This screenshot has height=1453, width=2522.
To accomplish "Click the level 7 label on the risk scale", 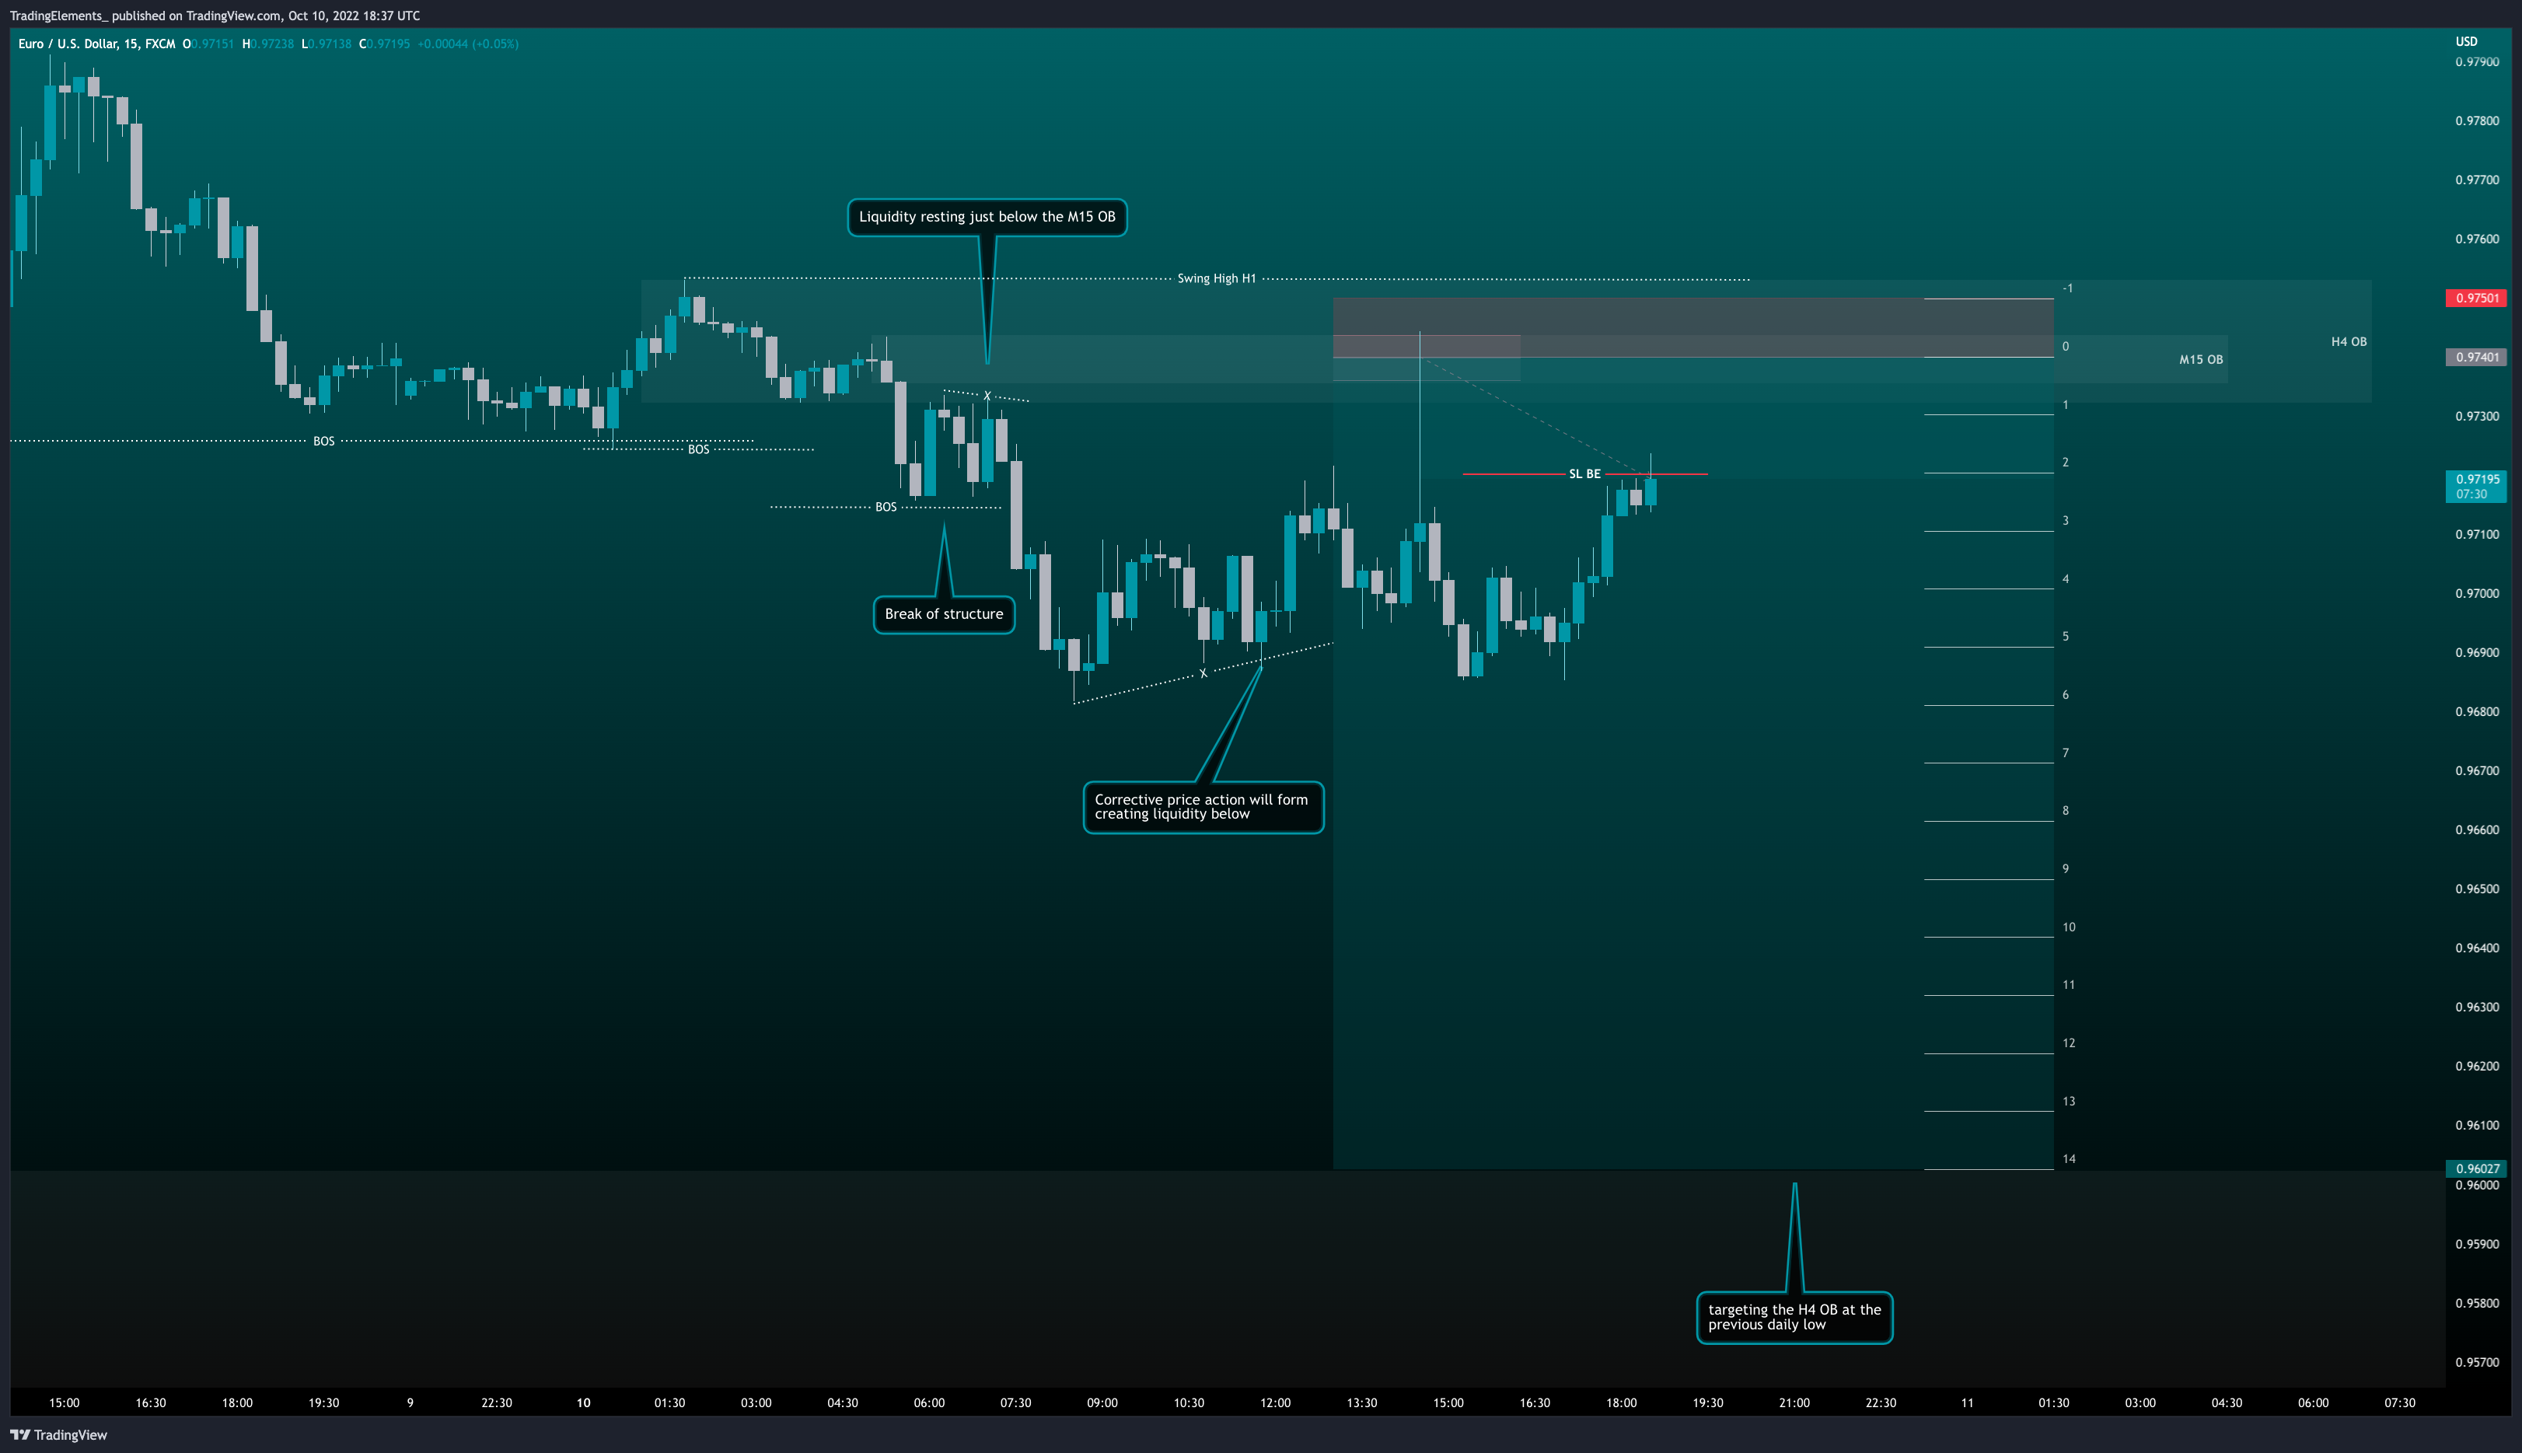I will pyautogui.click(x=2065, y=753).
